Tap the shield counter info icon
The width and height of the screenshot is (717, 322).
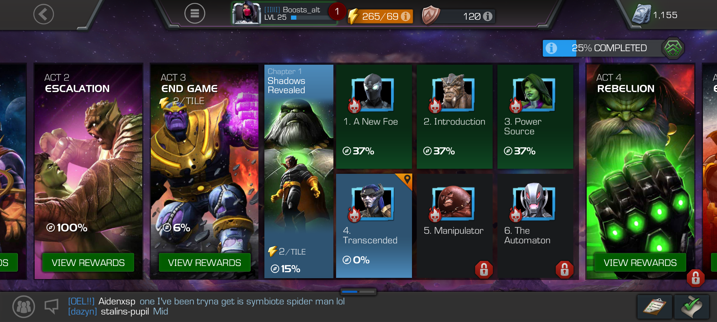click(x=488, y=16)
